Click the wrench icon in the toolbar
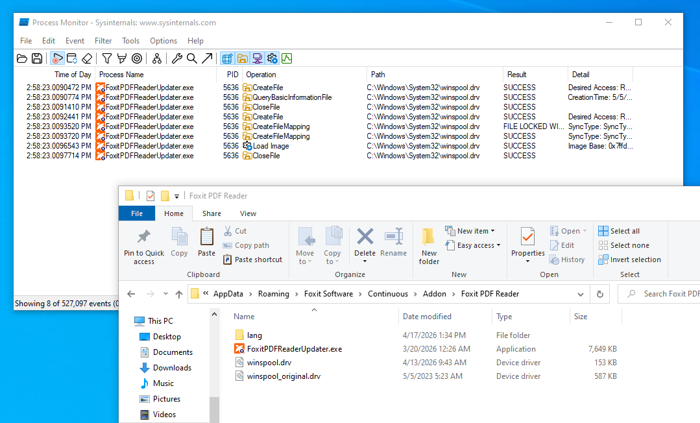 pyautogui.click(x=177, y=58)
